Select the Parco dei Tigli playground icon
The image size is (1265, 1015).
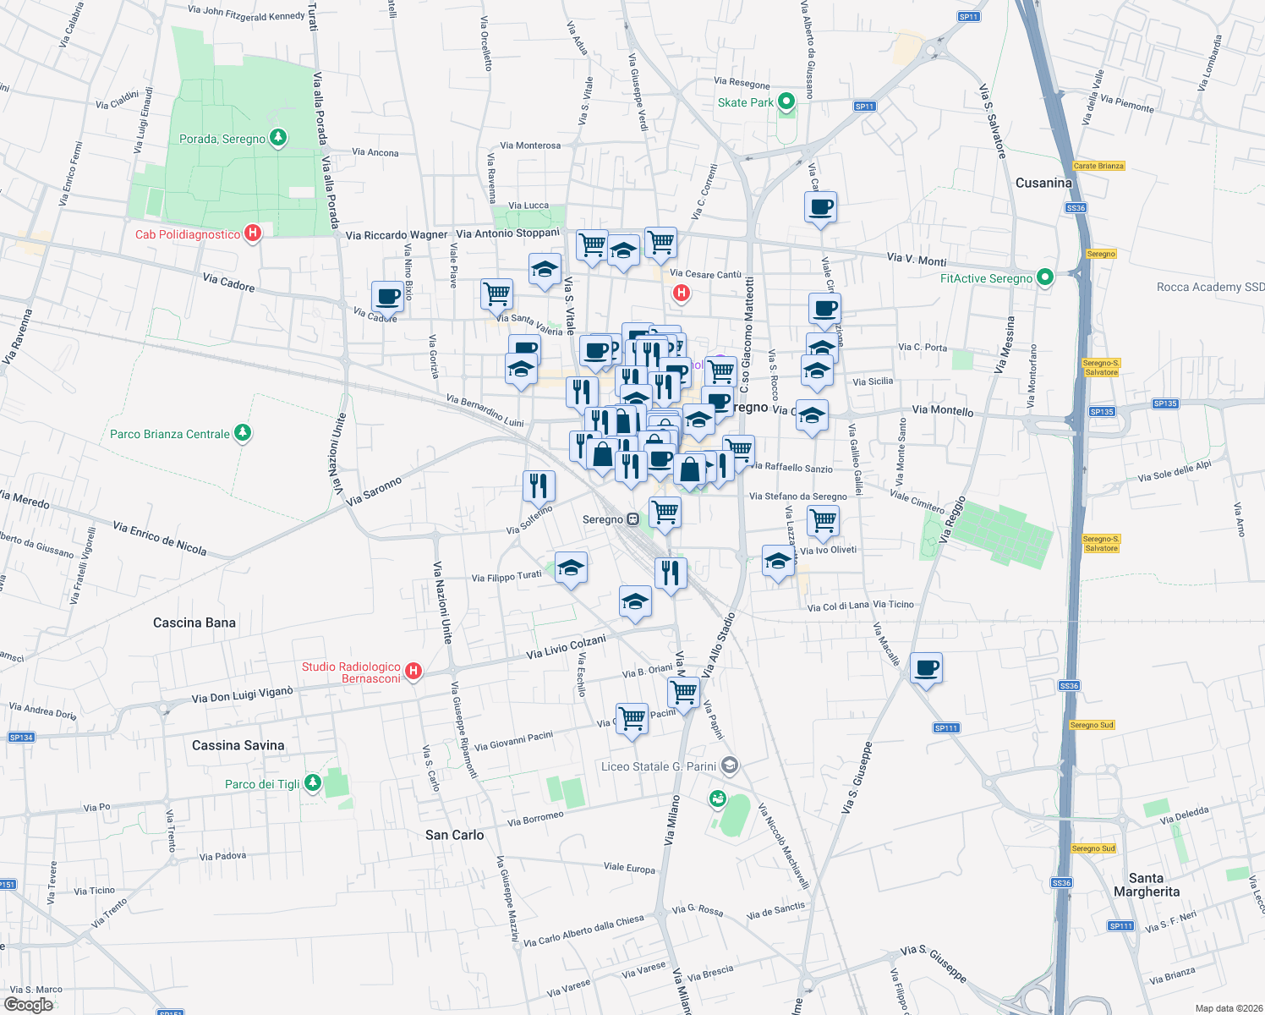[311, 783]
